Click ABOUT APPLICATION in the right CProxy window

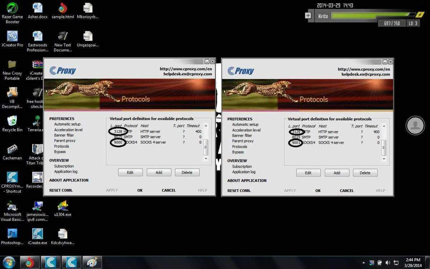coord(247,181)
